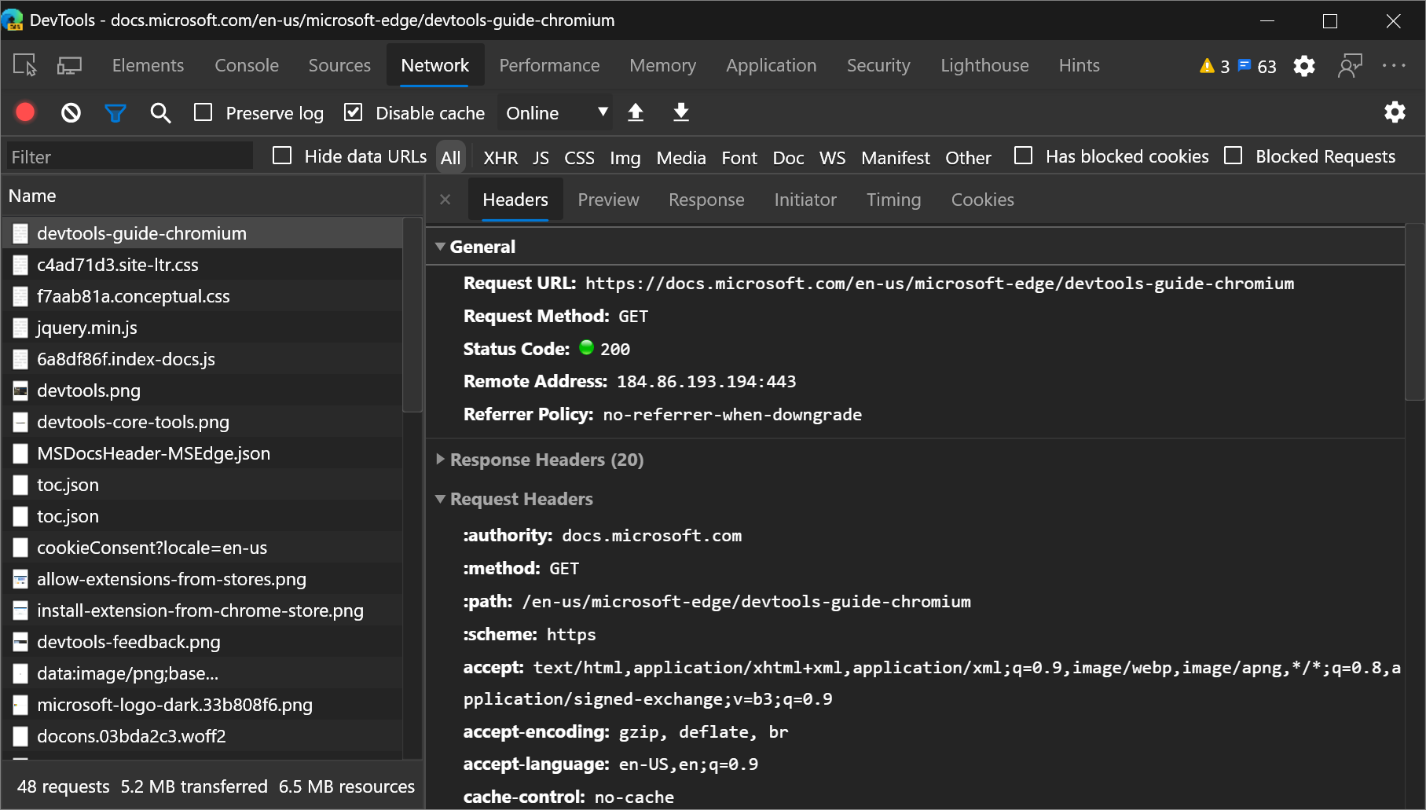Expand Response Headers (20) section
This screenshot has height=810, width=1426.
point(440,460)
